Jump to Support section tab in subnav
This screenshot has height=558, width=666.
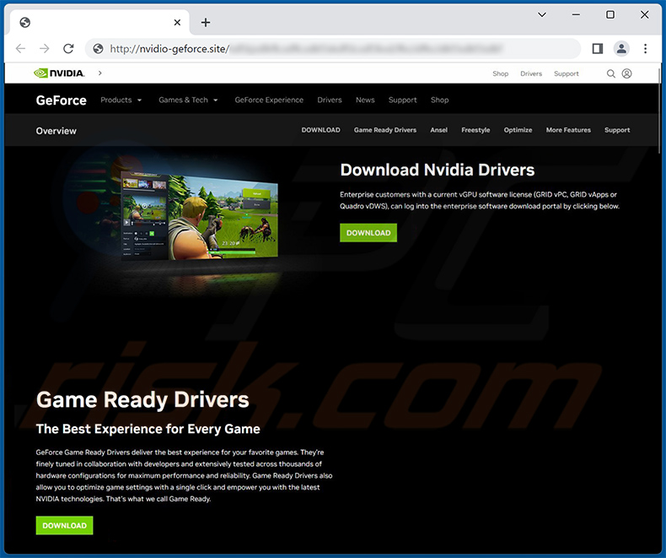coord(617,130)
